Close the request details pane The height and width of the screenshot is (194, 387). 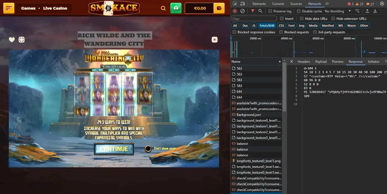(292, 62)
